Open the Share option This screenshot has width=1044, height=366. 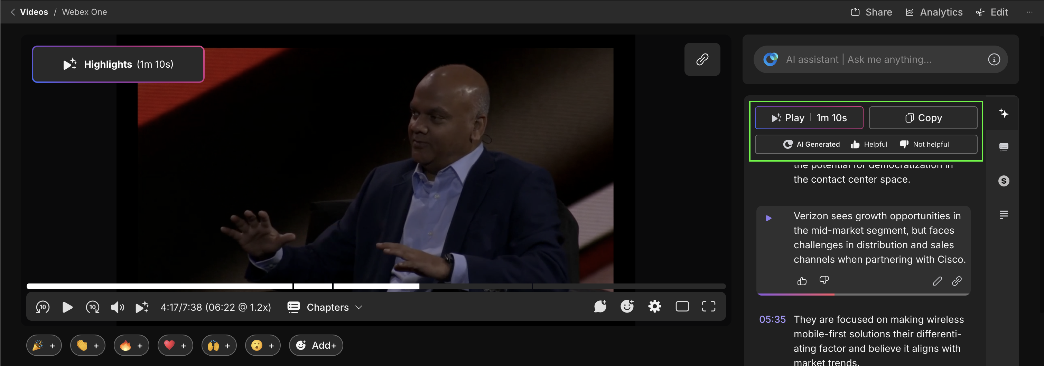coord(871,12)
